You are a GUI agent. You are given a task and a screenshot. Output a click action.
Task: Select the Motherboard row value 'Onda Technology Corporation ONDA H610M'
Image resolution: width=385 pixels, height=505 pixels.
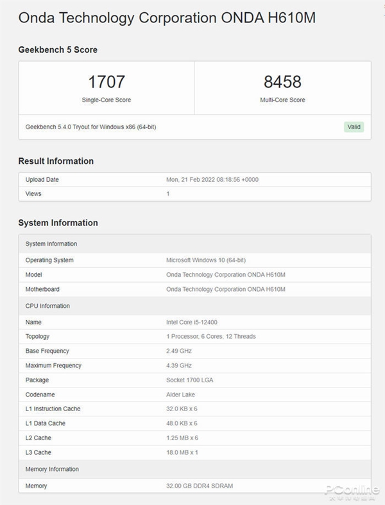226,289
